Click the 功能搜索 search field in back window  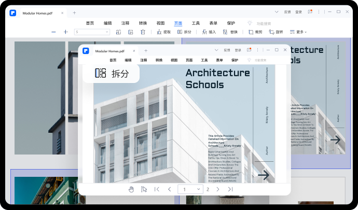tap(263, 23)
